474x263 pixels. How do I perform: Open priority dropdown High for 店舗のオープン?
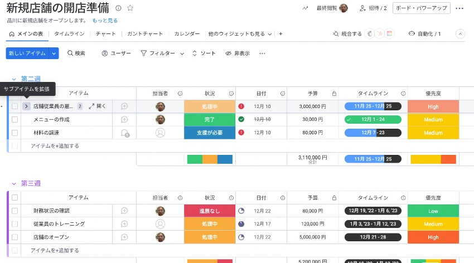(433, 237)
